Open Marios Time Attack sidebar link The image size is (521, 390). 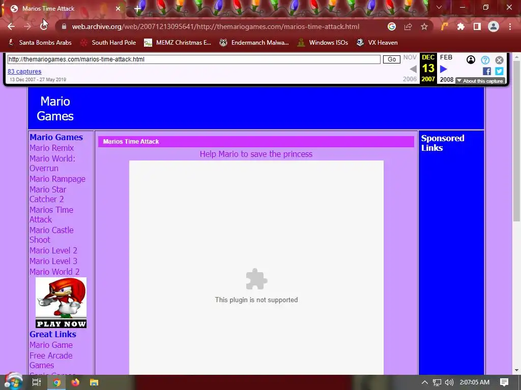[x=51, y=215]
